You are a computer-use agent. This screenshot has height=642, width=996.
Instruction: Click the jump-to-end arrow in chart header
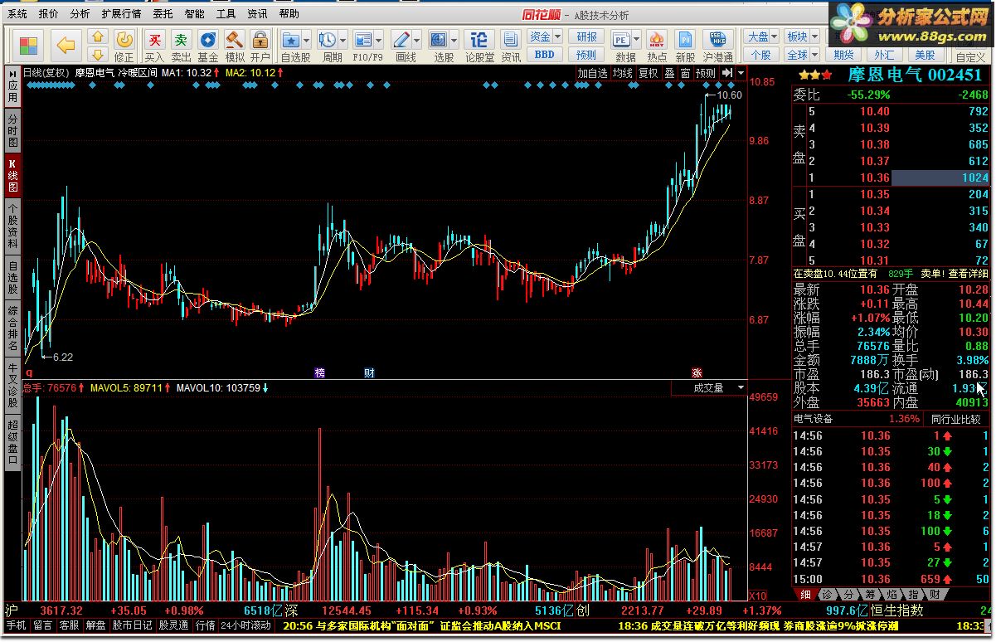tap(728, 73)
